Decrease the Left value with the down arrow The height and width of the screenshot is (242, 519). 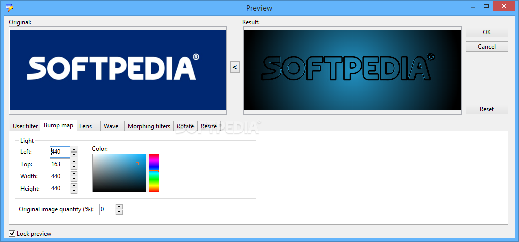click(74, 154)
